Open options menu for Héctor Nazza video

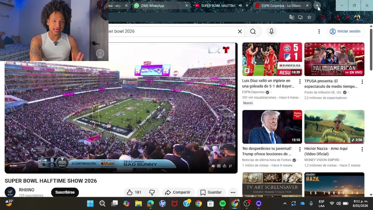pyautogui.click(x=362, y=149)
